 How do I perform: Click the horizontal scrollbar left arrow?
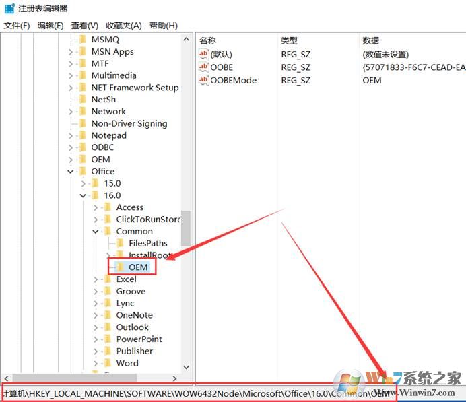[x=7, y=378]
